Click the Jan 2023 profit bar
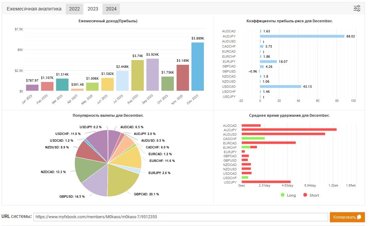The height and width of the screenshot is (226, 369). 32,87
